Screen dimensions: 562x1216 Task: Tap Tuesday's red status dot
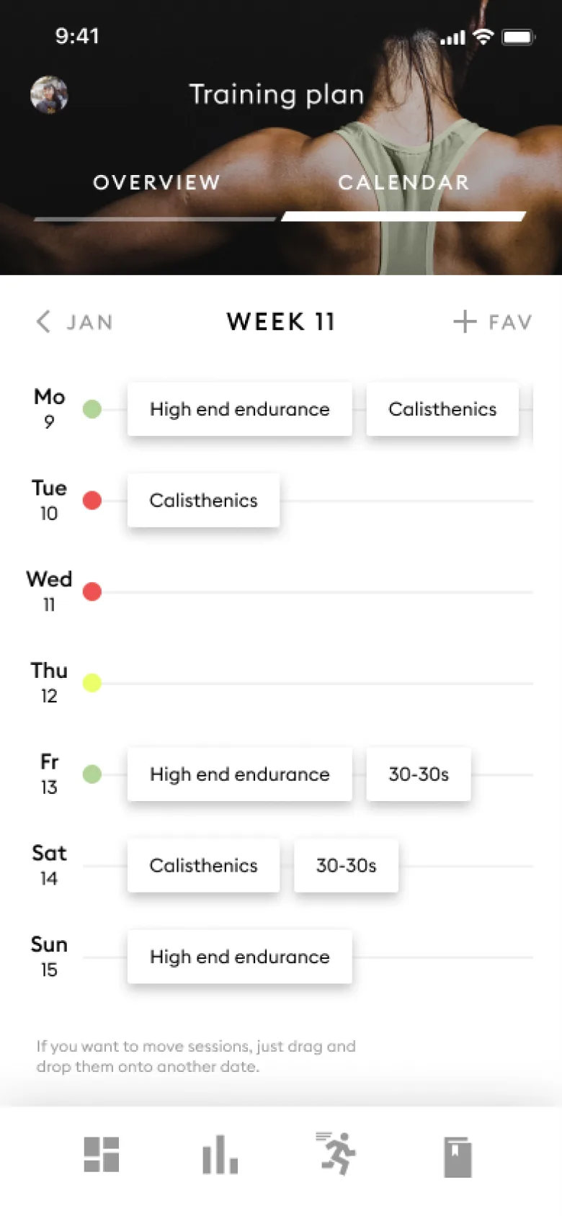[x=92, y=501]
